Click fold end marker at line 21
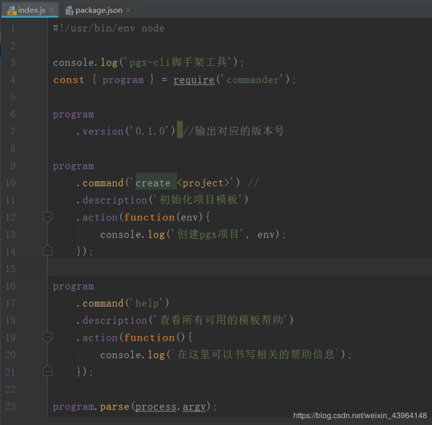 (x=48, y=371)
